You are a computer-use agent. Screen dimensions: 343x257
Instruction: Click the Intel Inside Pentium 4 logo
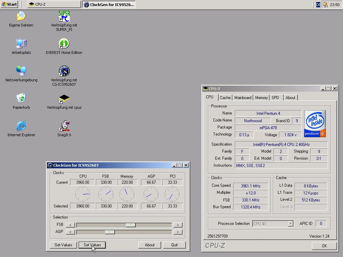point(315,124)
